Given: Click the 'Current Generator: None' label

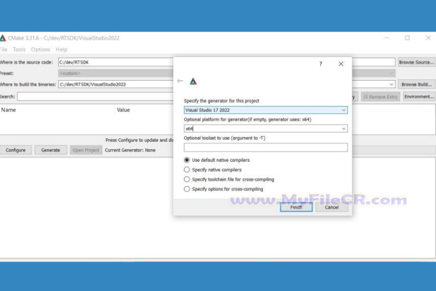Looking at the screenshot, I should pos(130,150).
